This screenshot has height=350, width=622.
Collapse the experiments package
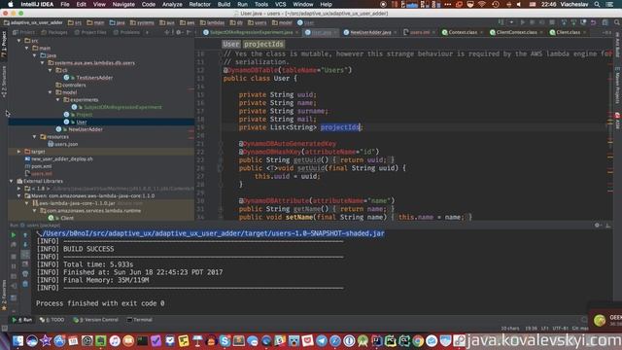(x=58, y=99)
